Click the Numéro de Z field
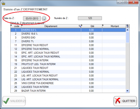Image resolution: width=140 pixels, height=109 pixels. tap(90, 18)
